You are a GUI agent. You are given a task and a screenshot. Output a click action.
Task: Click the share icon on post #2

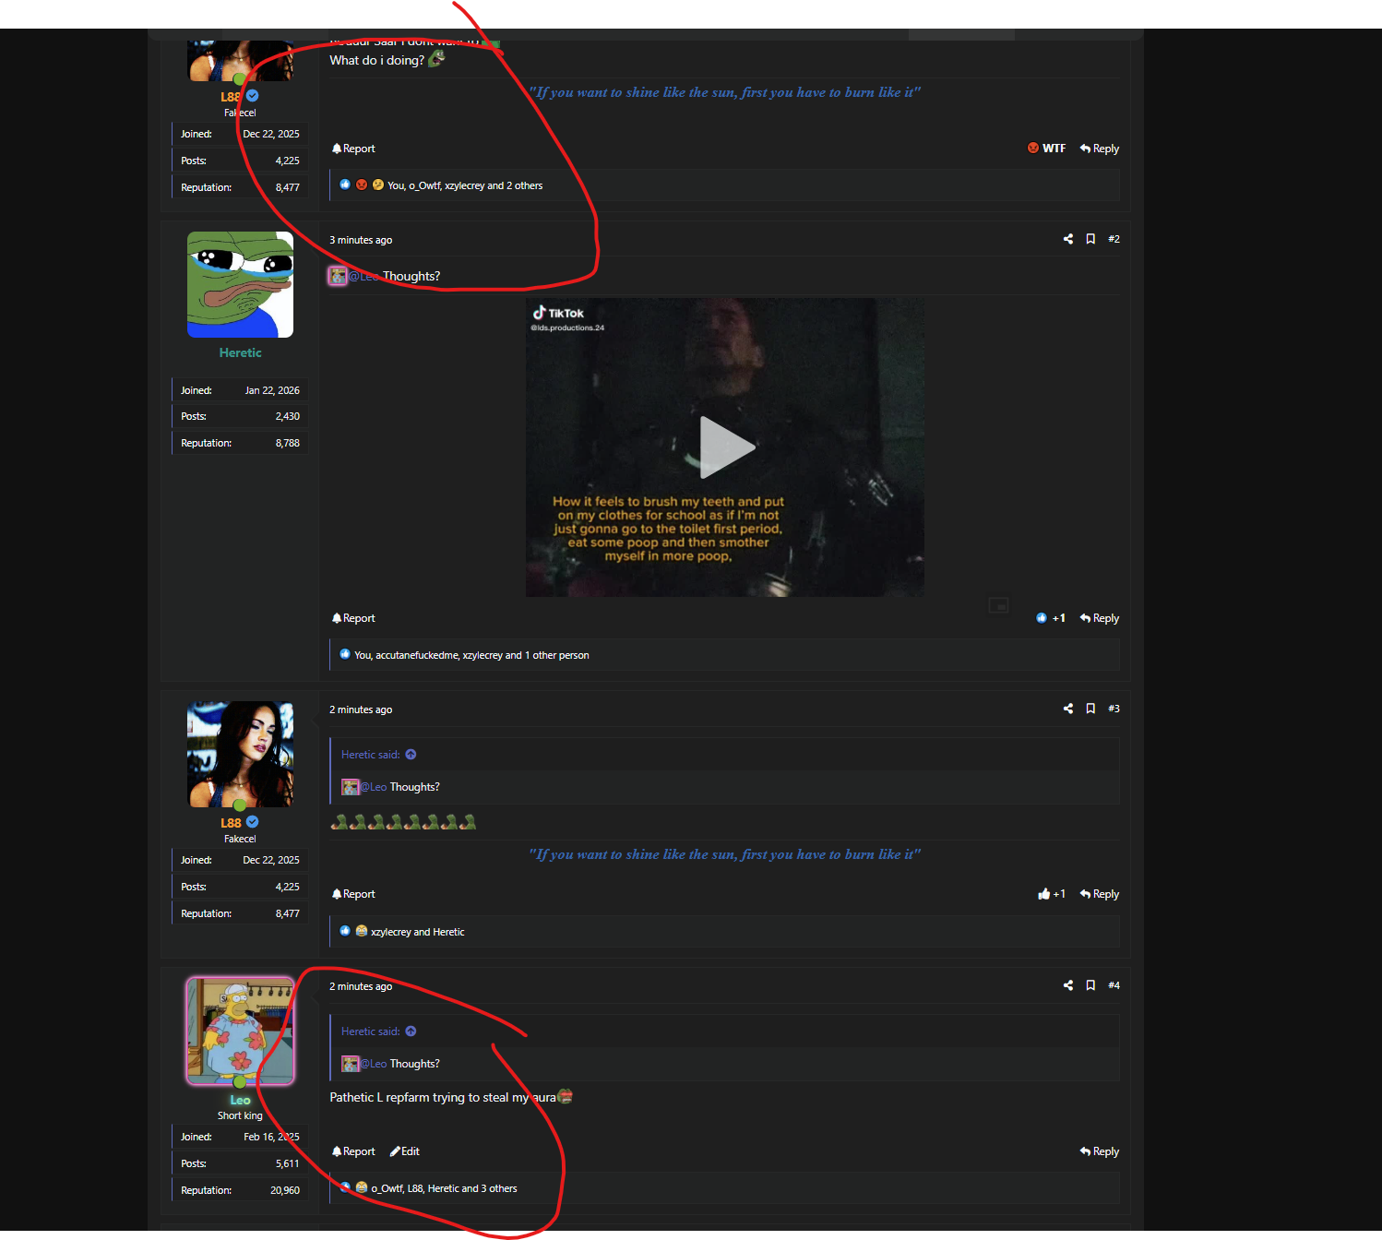coord(1067,238)
